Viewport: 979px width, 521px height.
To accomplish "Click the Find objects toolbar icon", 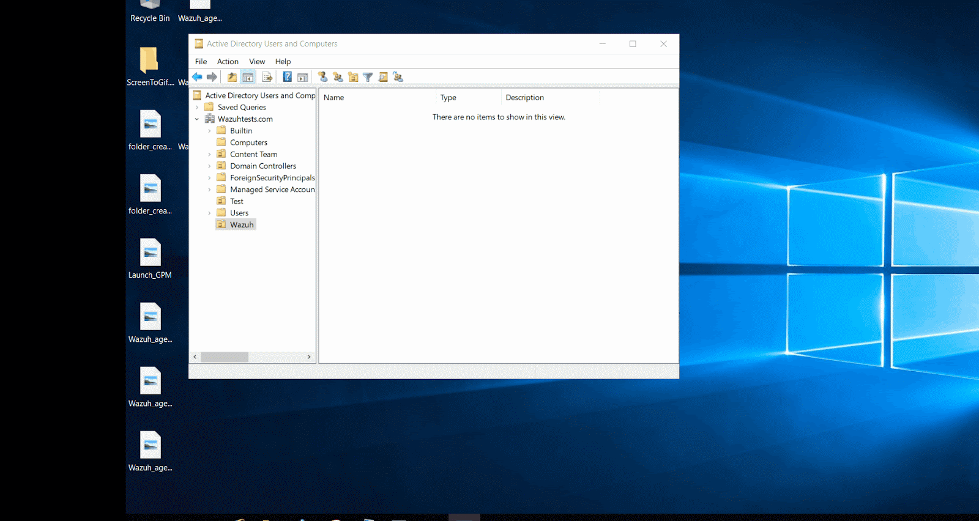I will tap(383, 77).
